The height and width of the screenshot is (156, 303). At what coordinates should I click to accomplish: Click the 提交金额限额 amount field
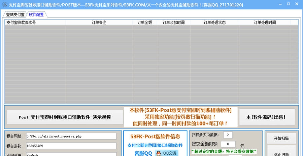[228, 144]
